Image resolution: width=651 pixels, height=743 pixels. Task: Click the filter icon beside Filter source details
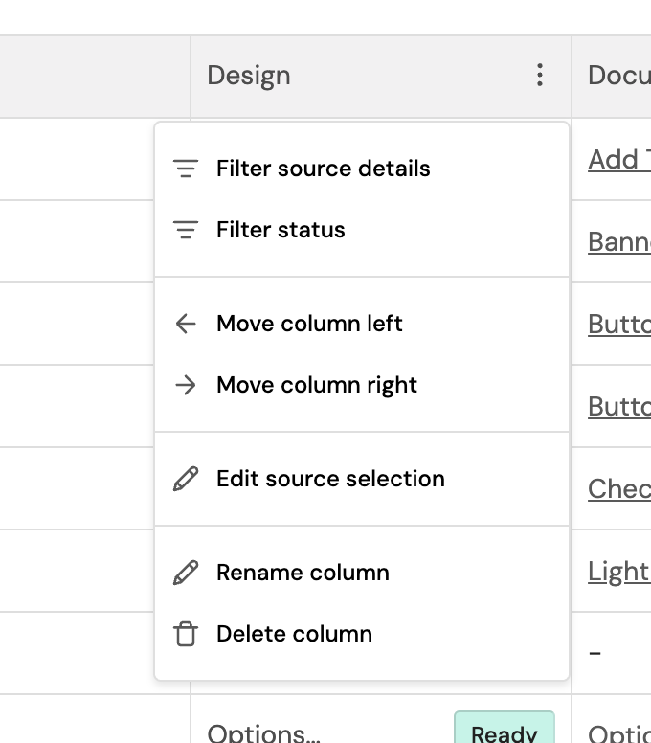186,169
